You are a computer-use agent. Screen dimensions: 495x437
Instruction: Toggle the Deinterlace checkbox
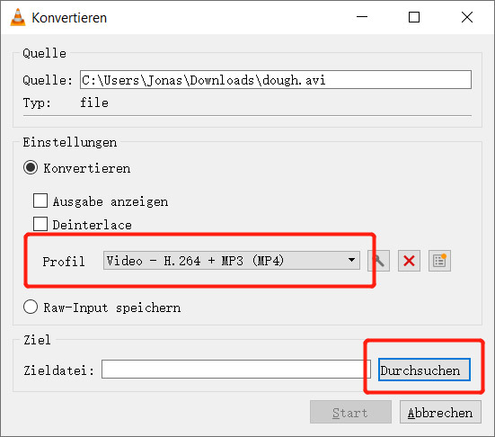(x=40, y=224)
